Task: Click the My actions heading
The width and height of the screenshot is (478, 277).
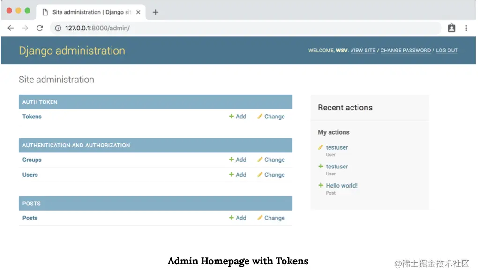Action: pyautogui.click(x=334, y=132)
